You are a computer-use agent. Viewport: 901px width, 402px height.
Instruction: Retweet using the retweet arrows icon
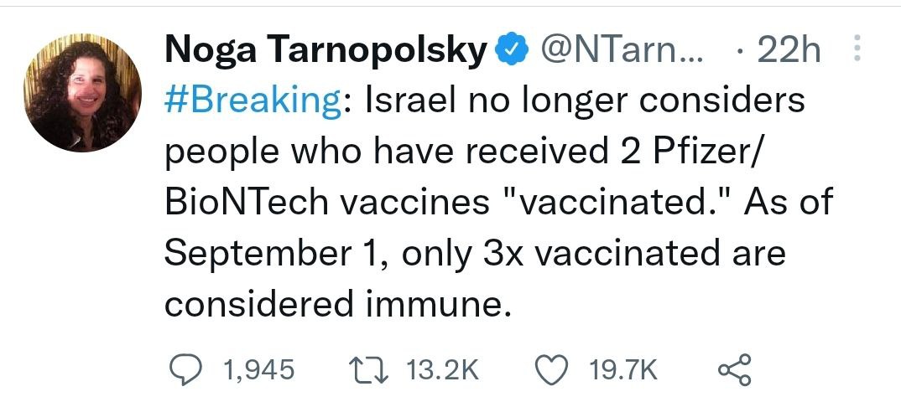[x=369, y=370]
